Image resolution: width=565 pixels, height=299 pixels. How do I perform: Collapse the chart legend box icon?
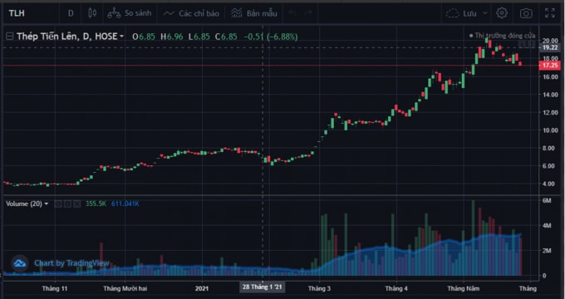[x=10, y=37]
